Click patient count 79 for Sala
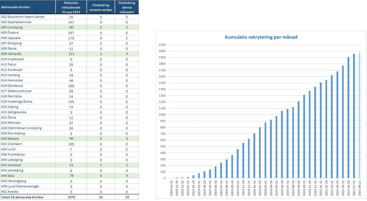The width and height of the screenshot is (367, 201). pos(71,176)
